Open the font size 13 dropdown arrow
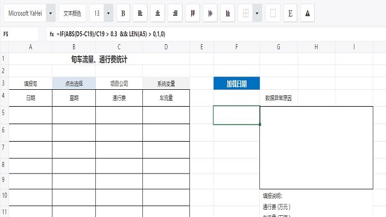Viewport: 386px width, 217px height. coord(109,13)
